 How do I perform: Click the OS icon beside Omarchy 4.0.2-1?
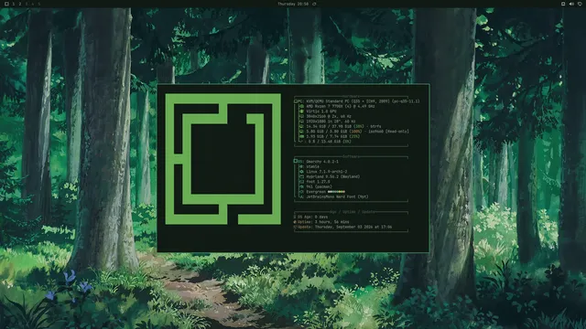296,161
